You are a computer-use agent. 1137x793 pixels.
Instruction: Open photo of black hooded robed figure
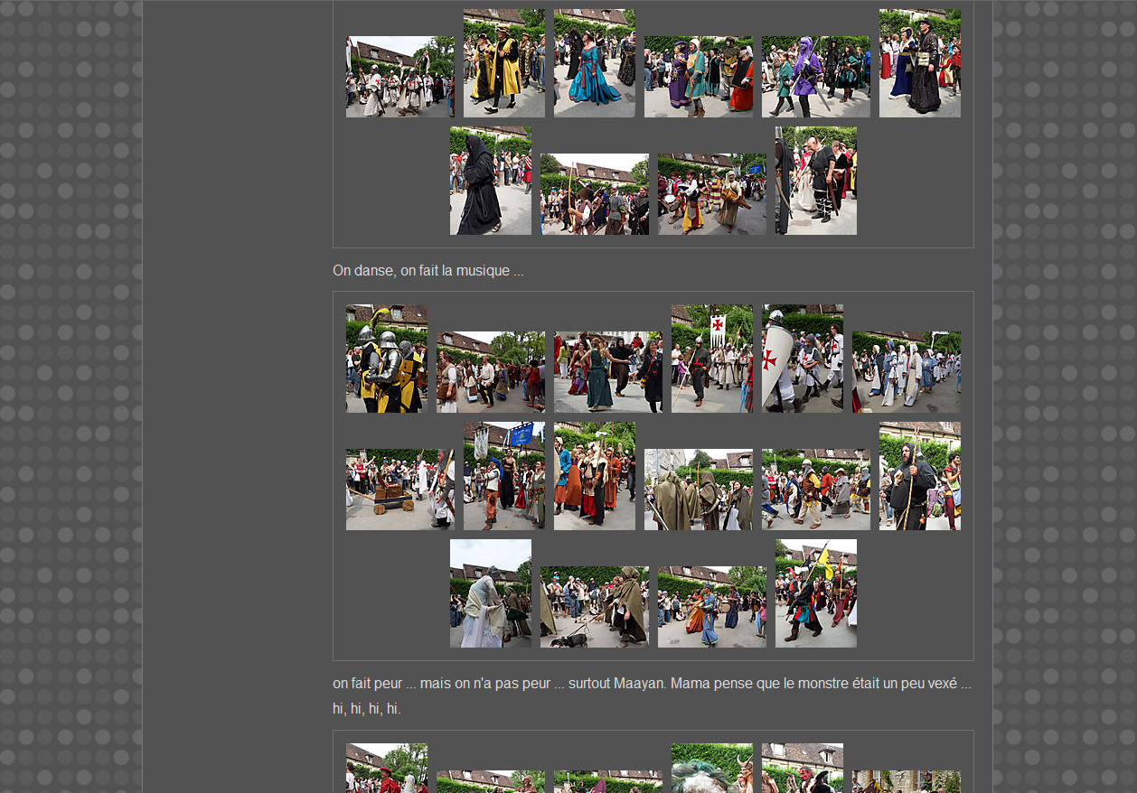point(490,181)
